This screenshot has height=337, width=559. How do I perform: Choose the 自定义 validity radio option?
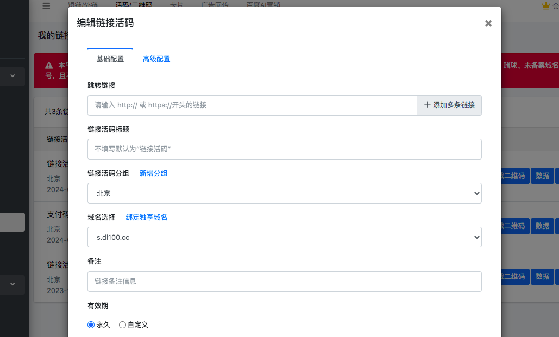click(x=122, y=325)
